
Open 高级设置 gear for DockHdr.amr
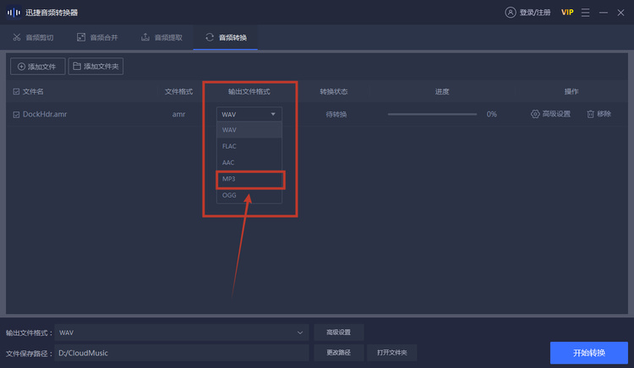tap(550, 114)
